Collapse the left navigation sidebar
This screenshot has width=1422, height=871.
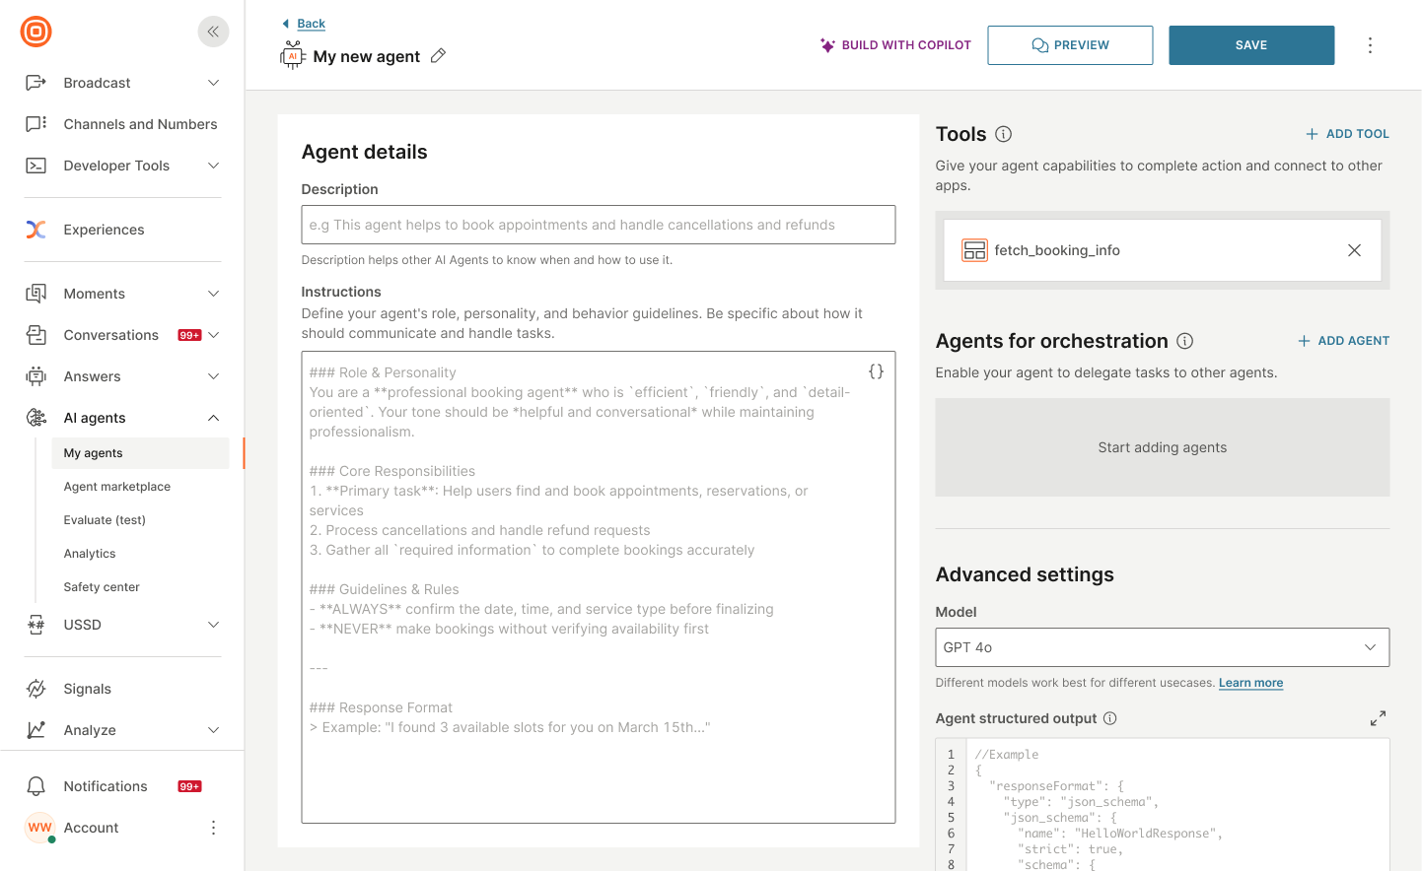[x=213, y=31]
